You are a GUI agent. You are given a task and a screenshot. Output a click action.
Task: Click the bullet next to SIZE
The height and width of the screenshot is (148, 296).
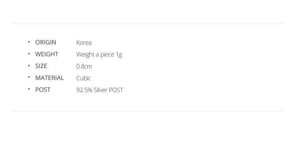point(29,66)
